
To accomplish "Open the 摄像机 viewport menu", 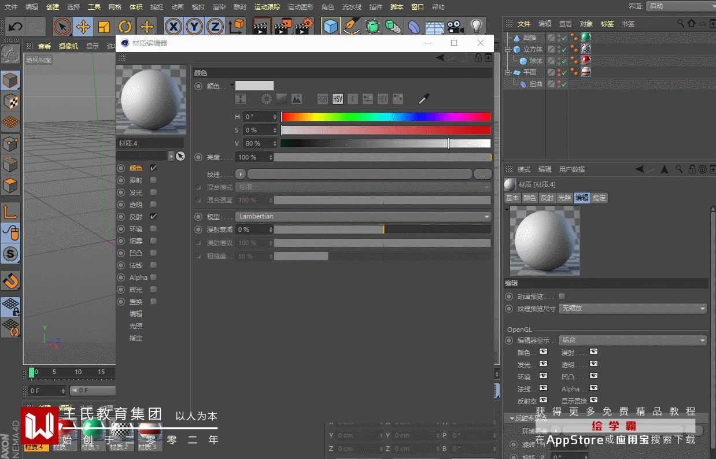I will 68,46.
